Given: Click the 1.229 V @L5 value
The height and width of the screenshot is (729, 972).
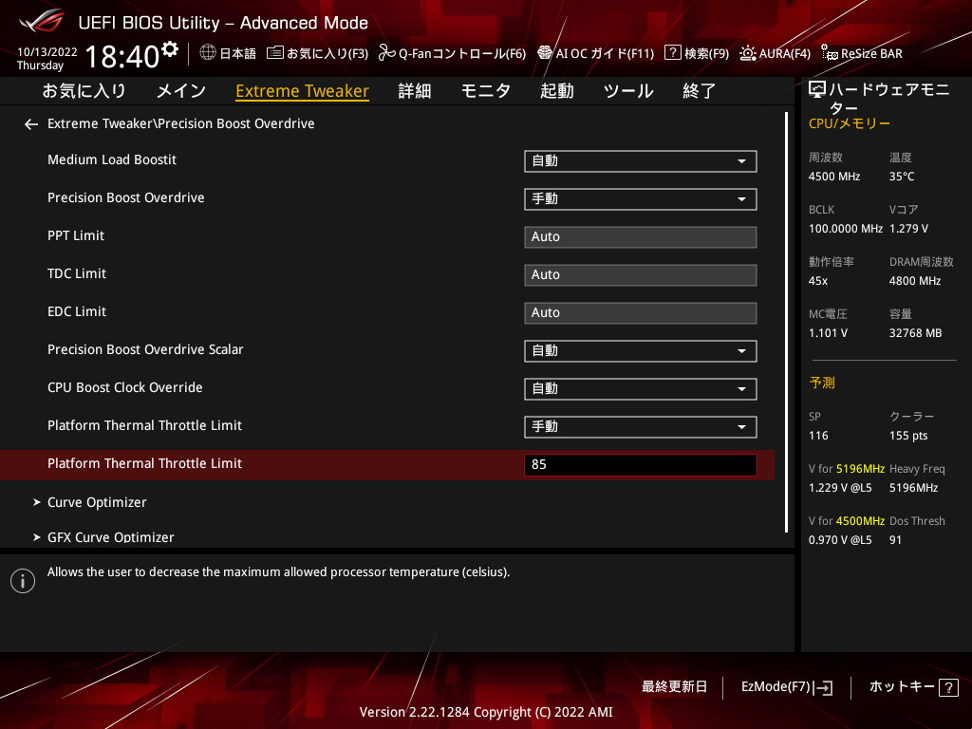Looking at the screenshot, I should tap(840, 488).
